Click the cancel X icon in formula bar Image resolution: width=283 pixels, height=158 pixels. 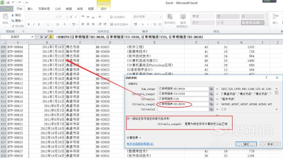tap(42, 37)
